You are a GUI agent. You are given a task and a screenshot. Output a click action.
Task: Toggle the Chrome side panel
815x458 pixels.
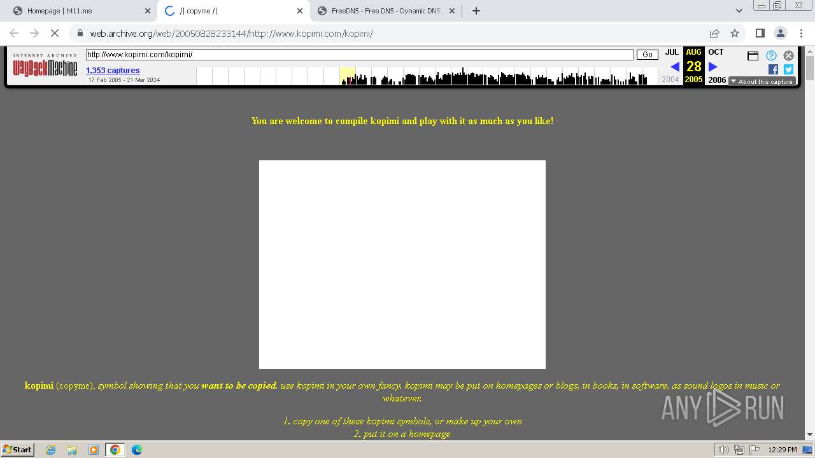(760, 33)
